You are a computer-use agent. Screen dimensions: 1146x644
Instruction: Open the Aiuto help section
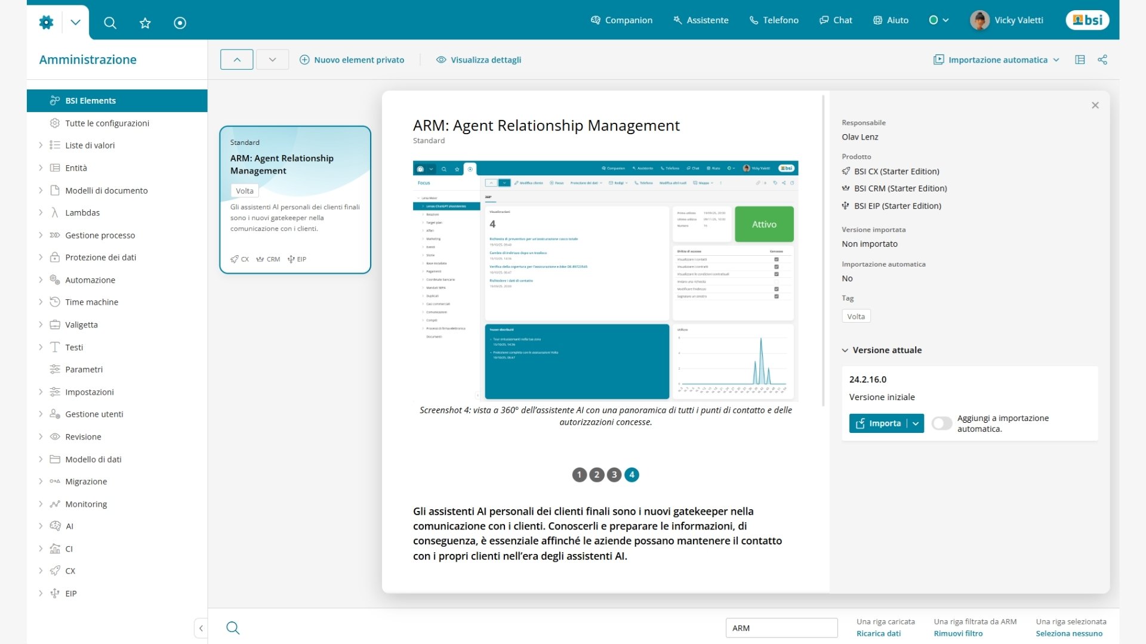coord(891,20)
